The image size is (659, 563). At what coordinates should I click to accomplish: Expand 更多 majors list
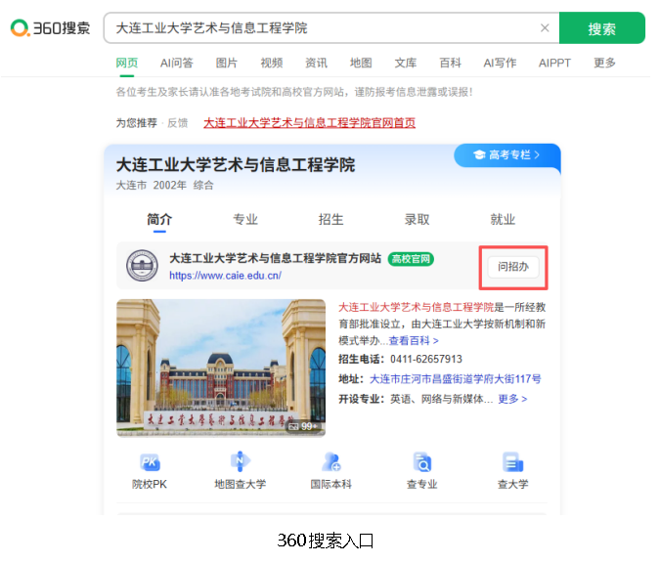[512, 399]
